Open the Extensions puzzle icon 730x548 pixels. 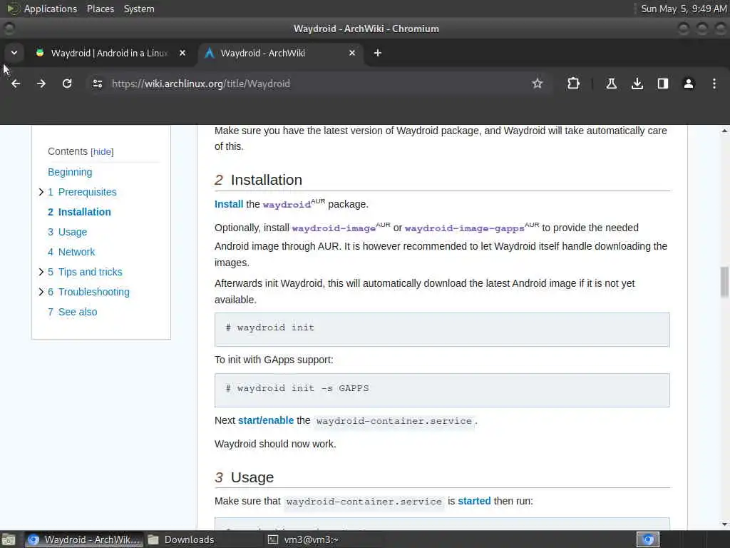point(573,83)
